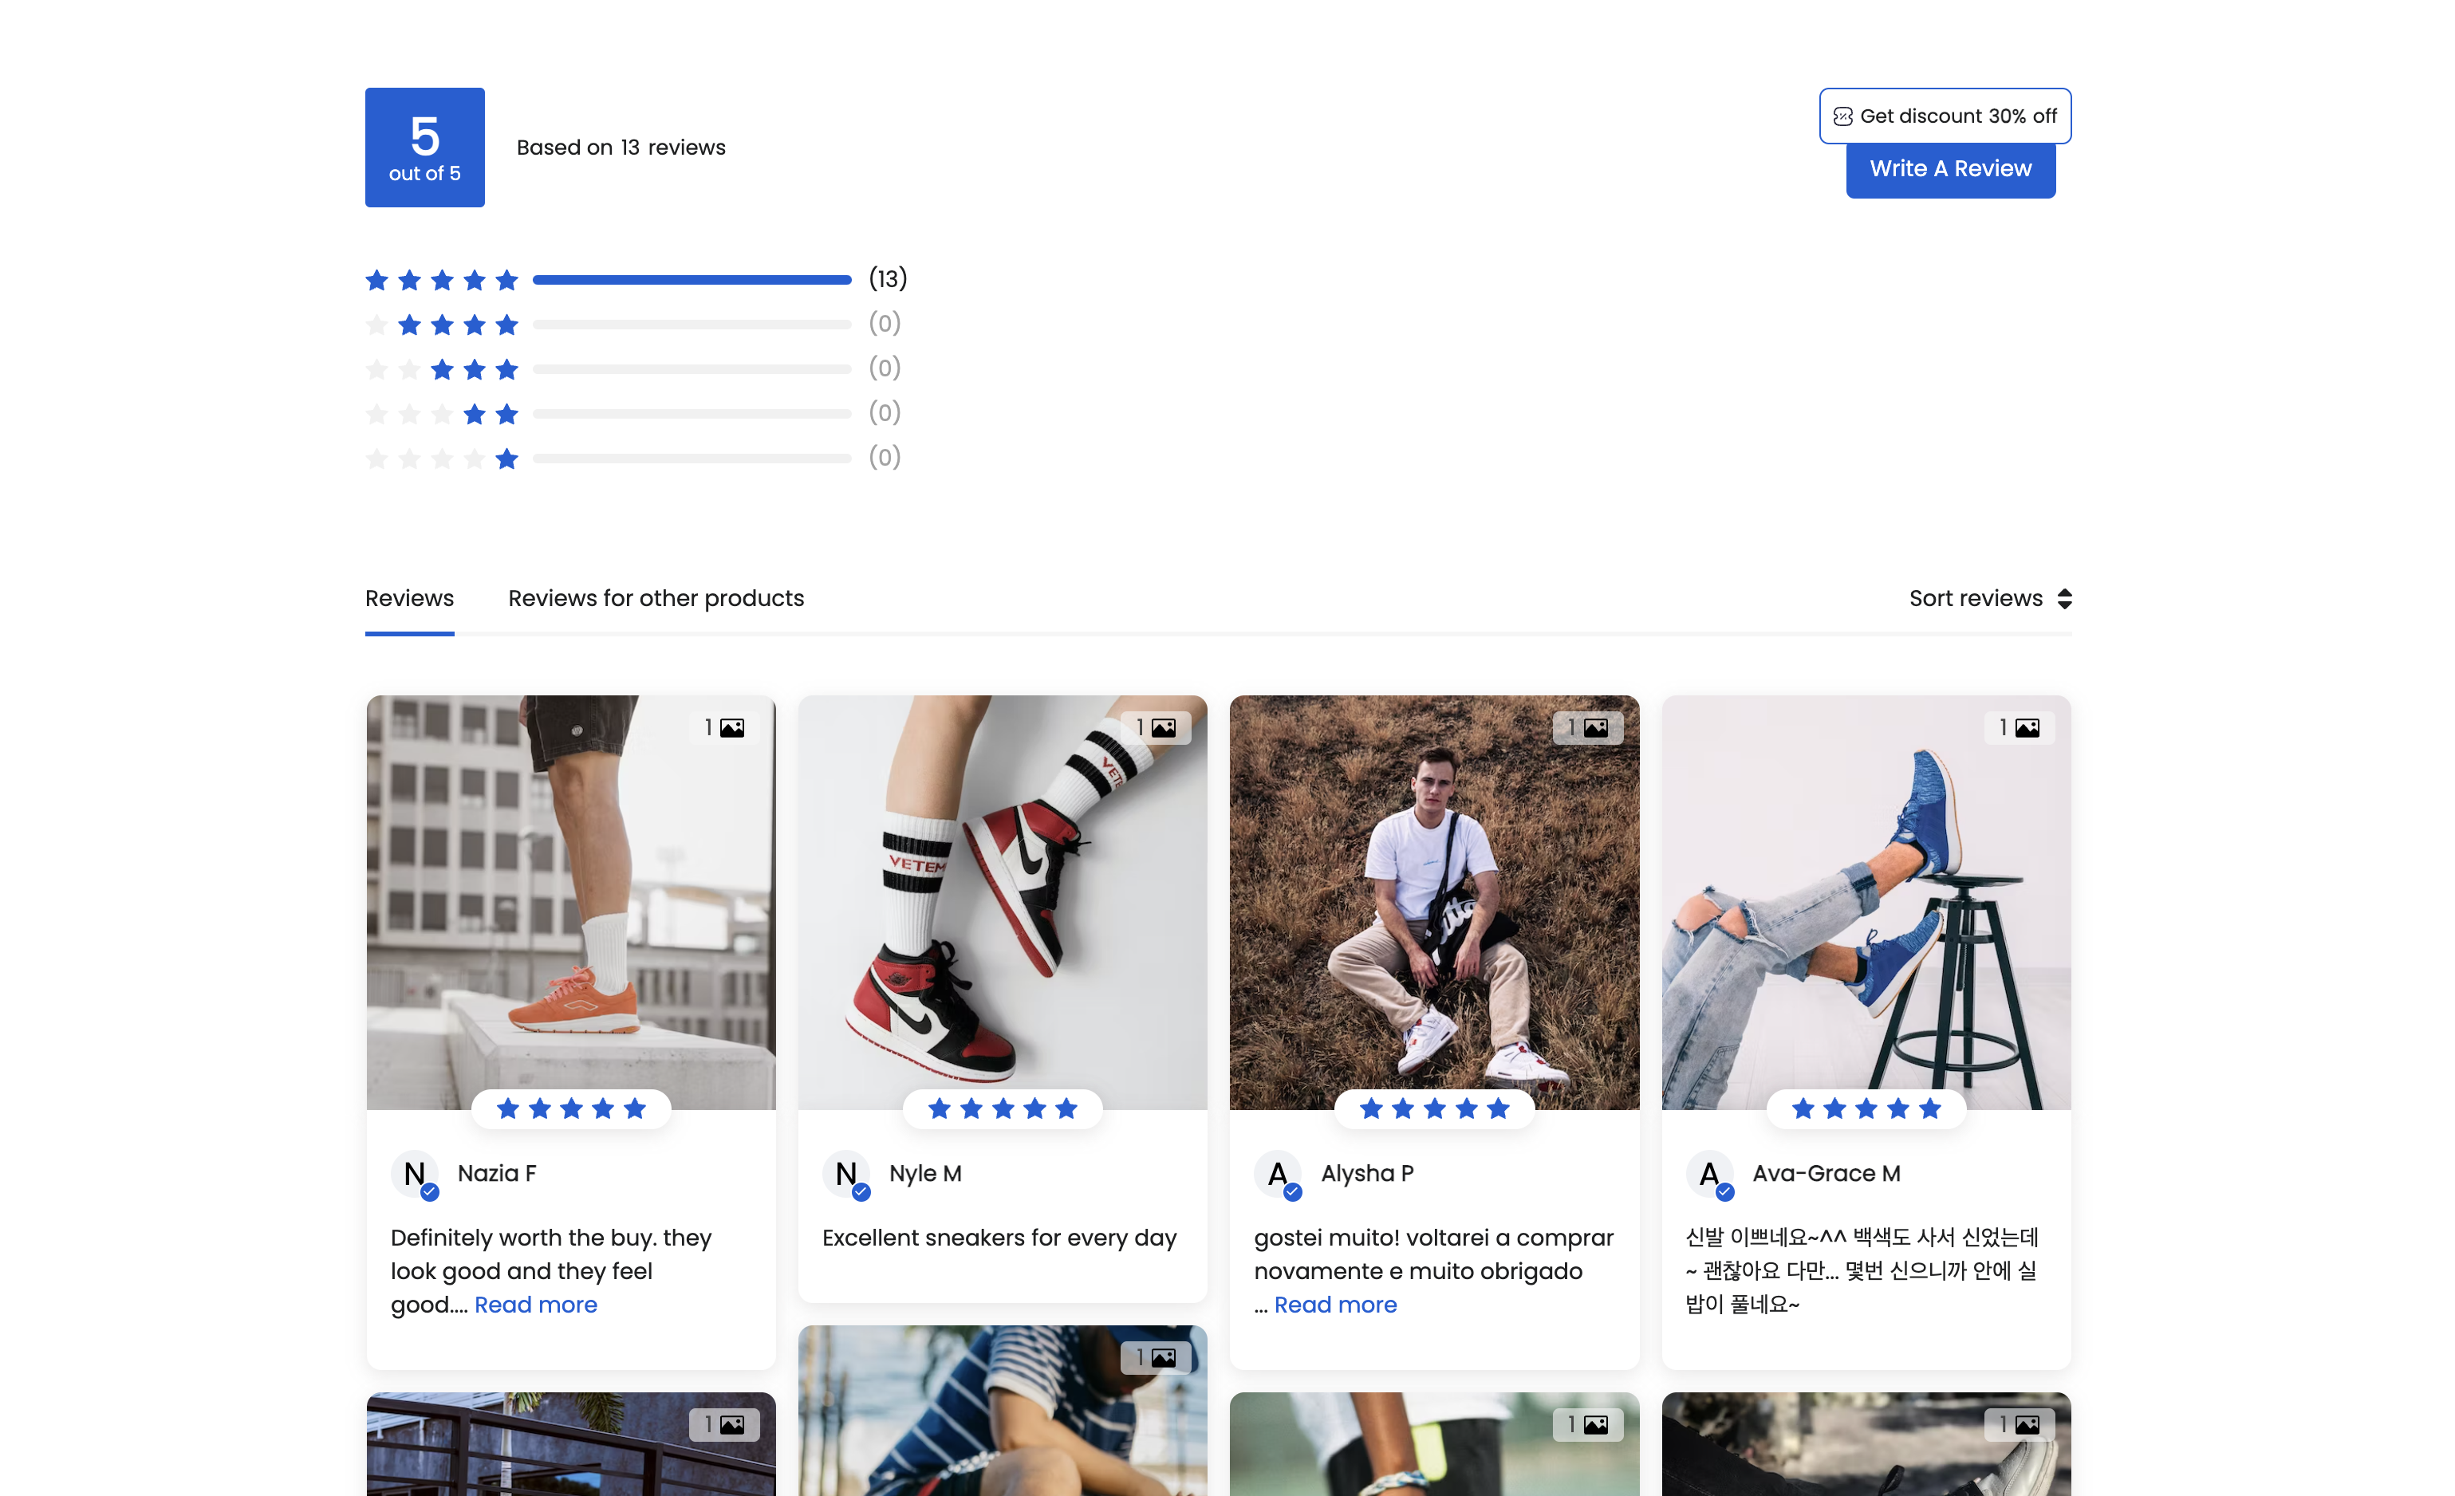Click the reviewer name Alysha P

1367,1173
